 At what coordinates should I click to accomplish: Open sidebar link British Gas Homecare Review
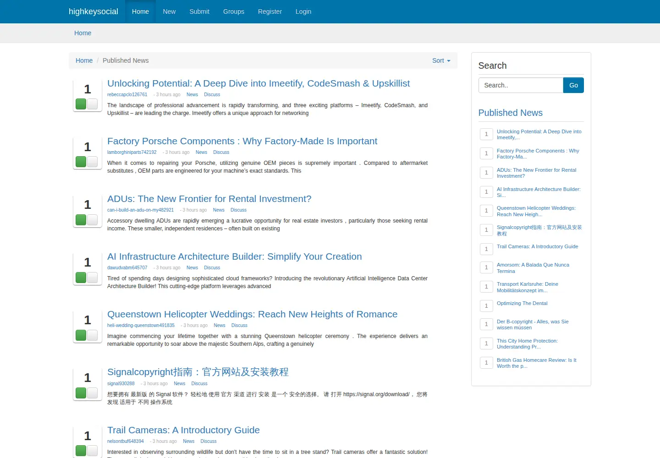coord(537,363)
